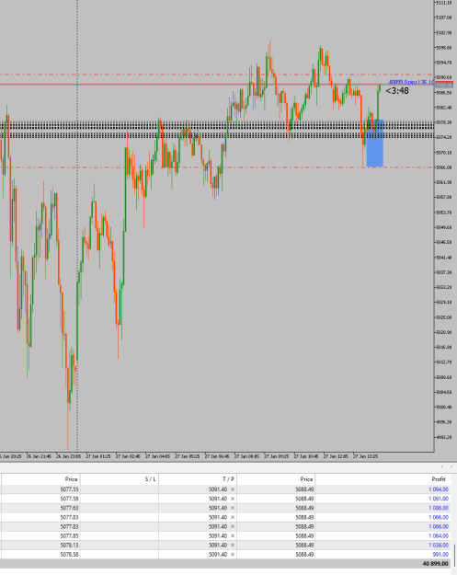The width and height of the screenshot is (457, 575).
Task: Select current price 5088.49 in the 5077.55 row
Action: coord(304,489)
